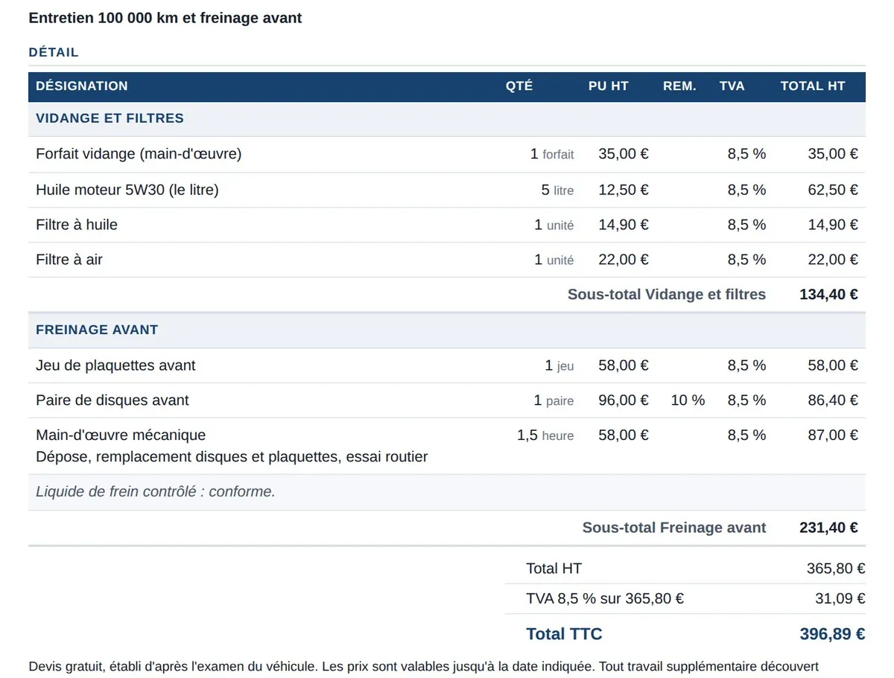The width and height of the screenshot is (894, 678).
Task: Click the "Devis gratuit" footer paragraph
Action: pyautogui.click(x=424, y=667)
